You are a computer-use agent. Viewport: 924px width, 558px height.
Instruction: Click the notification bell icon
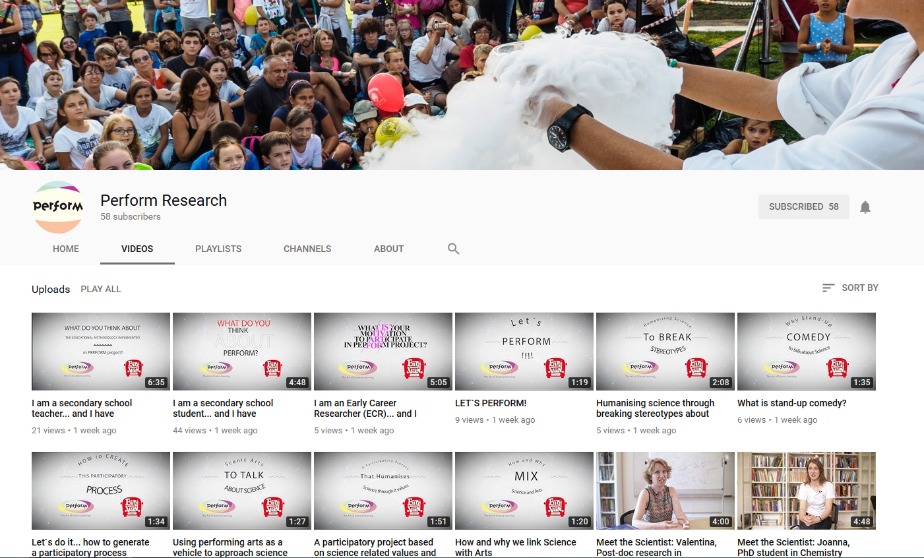click(865, 207)
